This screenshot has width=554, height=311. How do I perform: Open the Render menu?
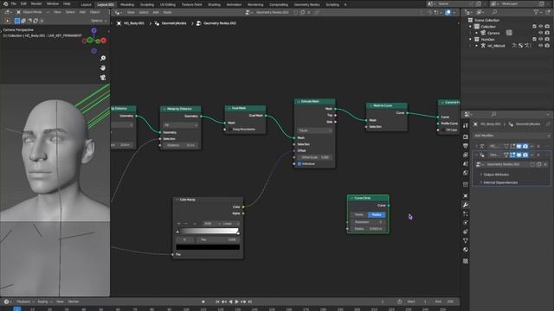[x=36, y=3]
